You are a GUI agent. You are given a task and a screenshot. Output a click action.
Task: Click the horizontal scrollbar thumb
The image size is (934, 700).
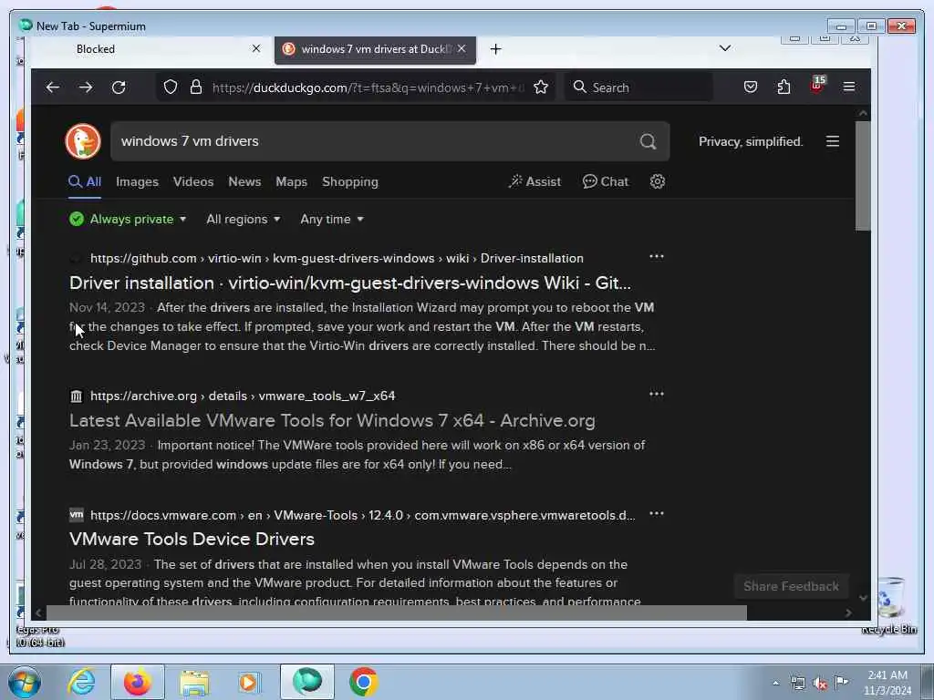pos(397,612)
